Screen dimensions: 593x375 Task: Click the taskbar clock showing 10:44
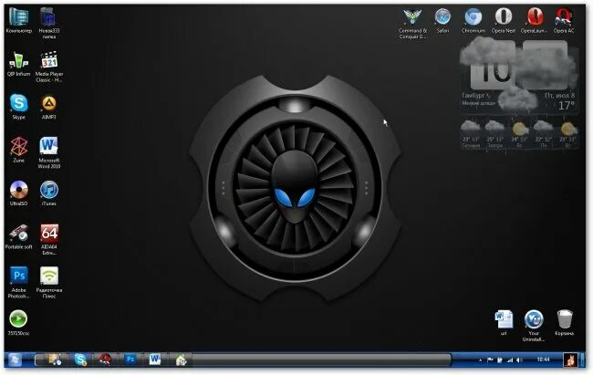pos(543,359)
